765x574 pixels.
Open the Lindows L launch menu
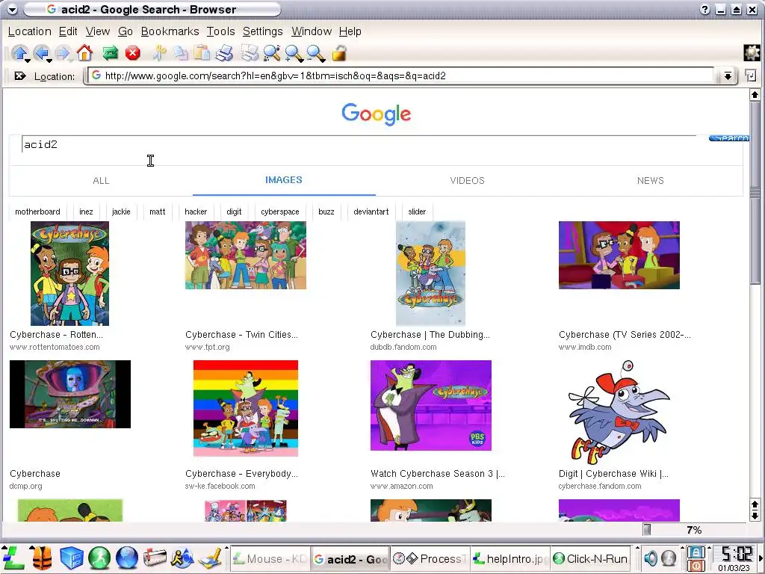13,558
